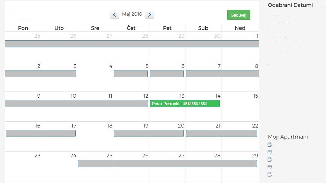Select the day cell for May 23

coord(23,169)
